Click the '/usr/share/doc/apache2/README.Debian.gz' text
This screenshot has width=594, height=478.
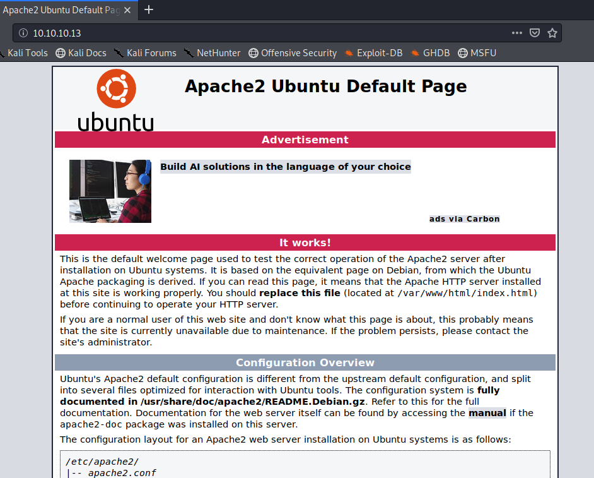tap(253, 402)
